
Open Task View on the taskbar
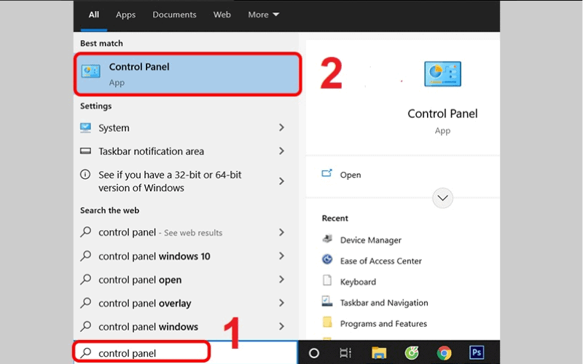pos(345,353)
